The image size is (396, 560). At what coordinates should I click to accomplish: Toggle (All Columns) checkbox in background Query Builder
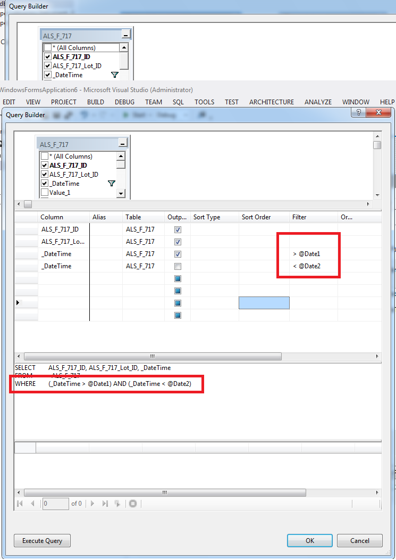48,47
